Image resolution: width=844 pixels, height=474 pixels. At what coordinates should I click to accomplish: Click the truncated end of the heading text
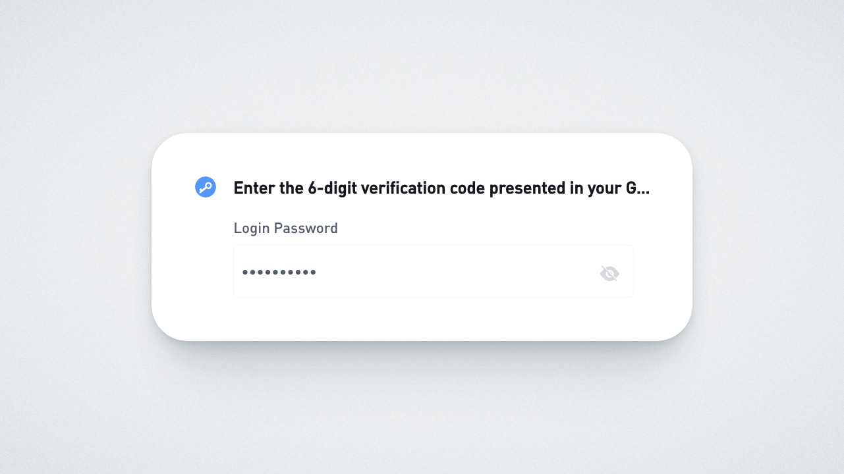click(x=638, y=188)
